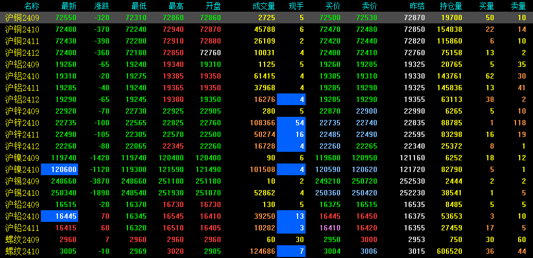The height and width of the screenshot is (258, 533).
Task: Click the 最低 column header
Action: click(139, 6)
